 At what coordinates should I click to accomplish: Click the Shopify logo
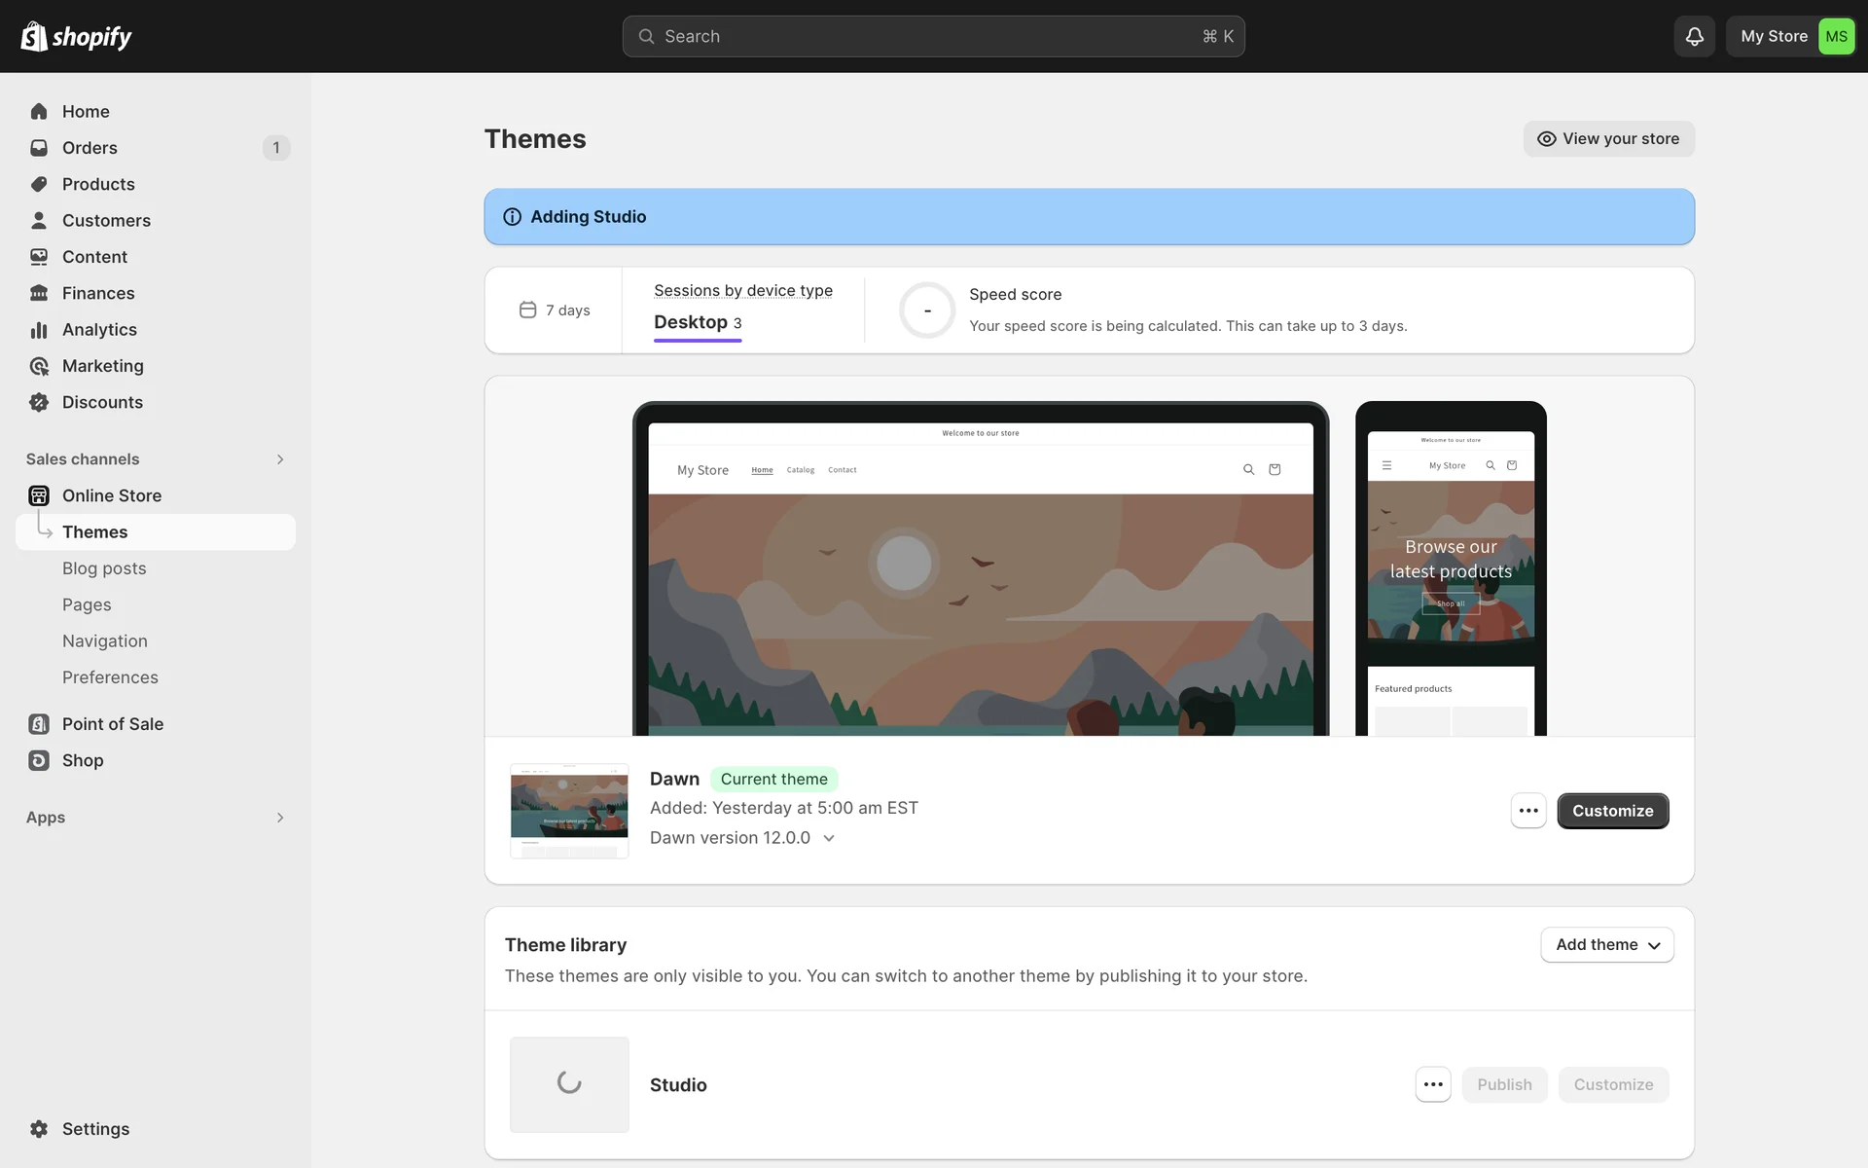coord(76,36)
